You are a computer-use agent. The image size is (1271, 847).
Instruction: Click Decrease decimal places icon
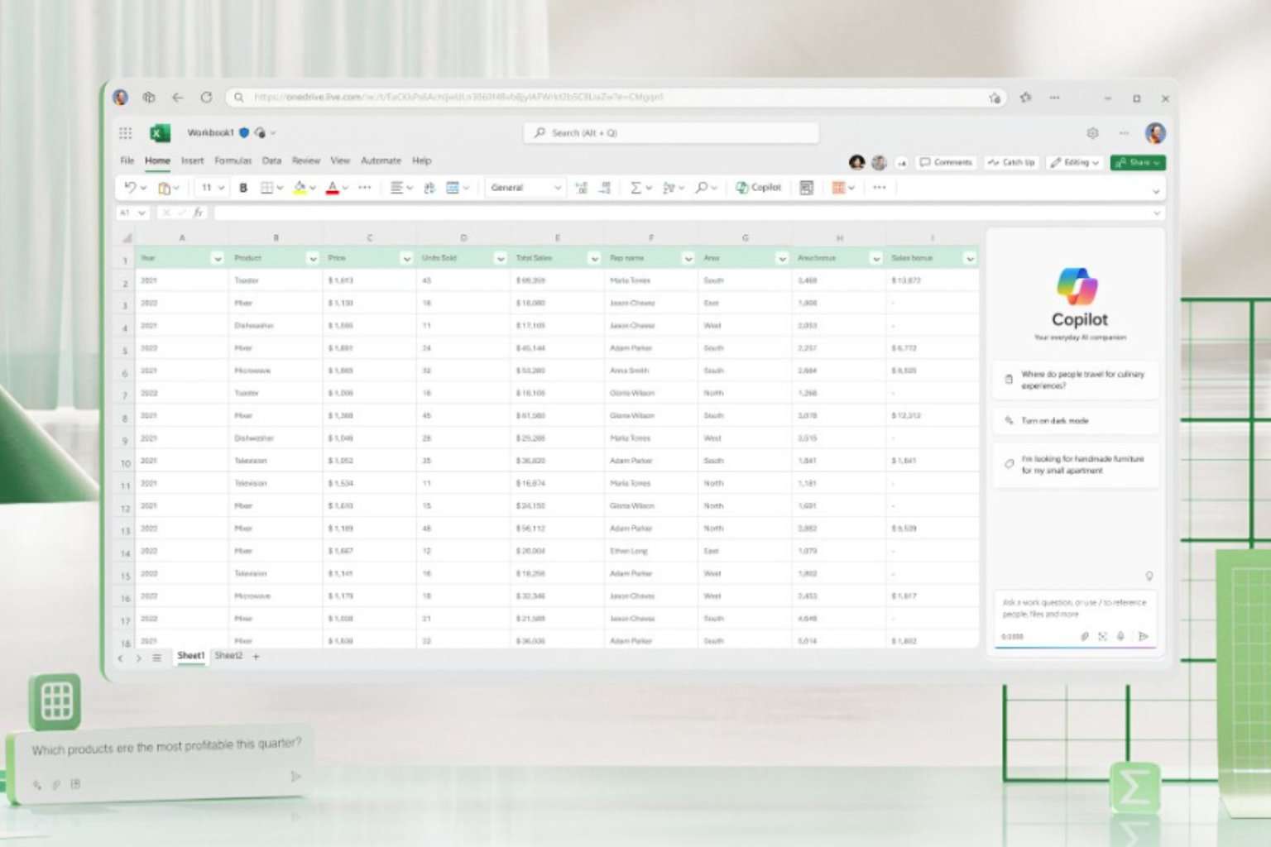tap(605, 188)
